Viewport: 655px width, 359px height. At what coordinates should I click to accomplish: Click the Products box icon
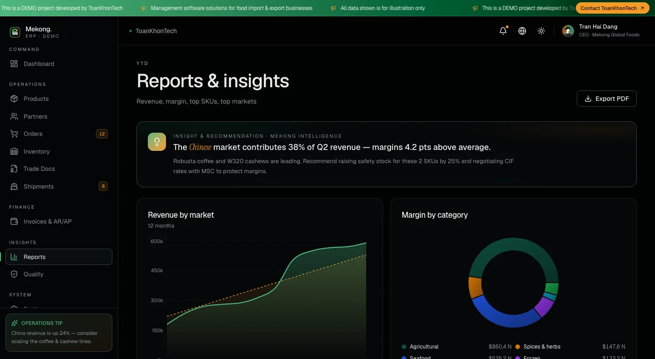pyautogui.click(x=14, y=99)
